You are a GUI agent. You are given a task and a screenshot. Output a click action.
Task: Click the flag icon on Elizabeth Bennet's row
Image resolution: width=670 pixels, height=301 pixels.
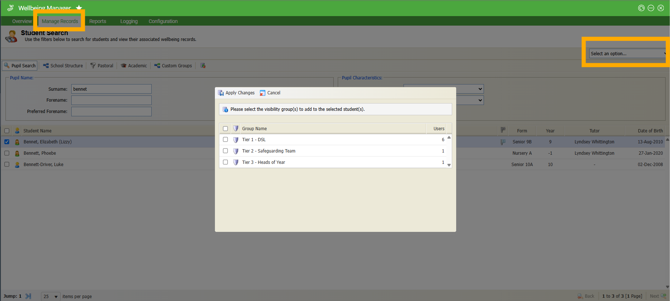point(503,142)
